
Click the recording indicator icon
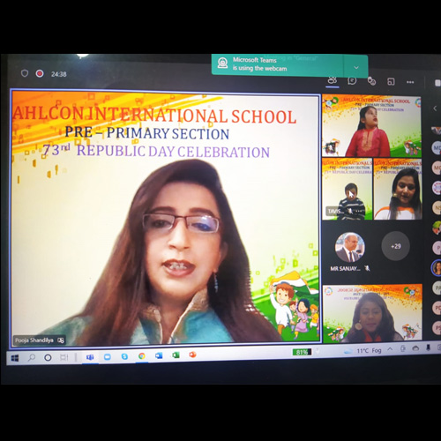pyautogui.click(x=40, y=73)
